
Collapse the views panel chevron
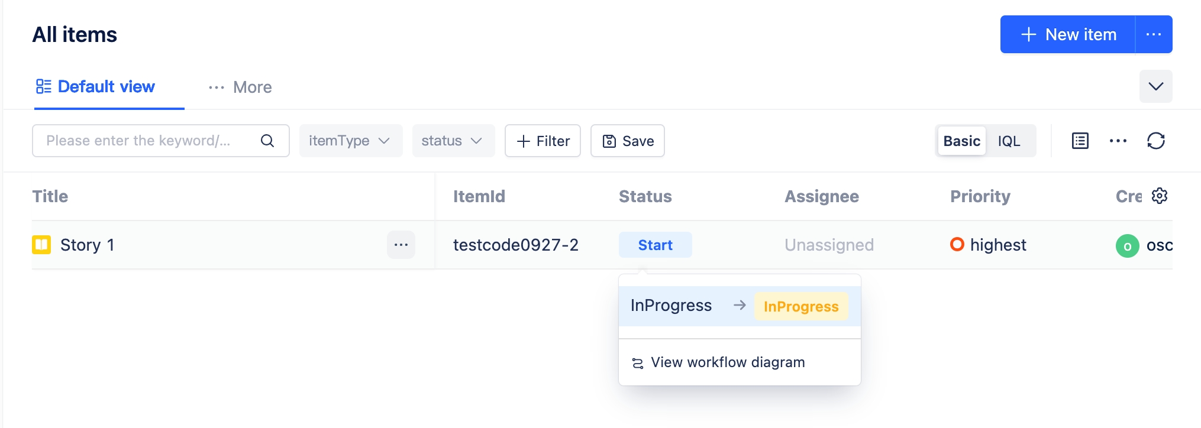click(1155, 86)
